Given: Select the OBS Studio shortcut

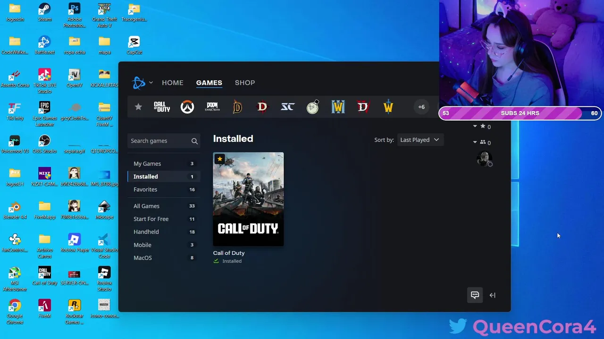Looking at the screenshot, I should [44, 144].
